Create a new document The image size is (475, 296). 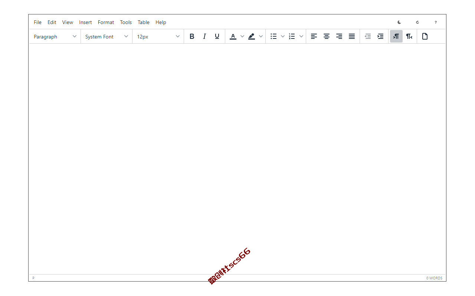tap(425, 36)
